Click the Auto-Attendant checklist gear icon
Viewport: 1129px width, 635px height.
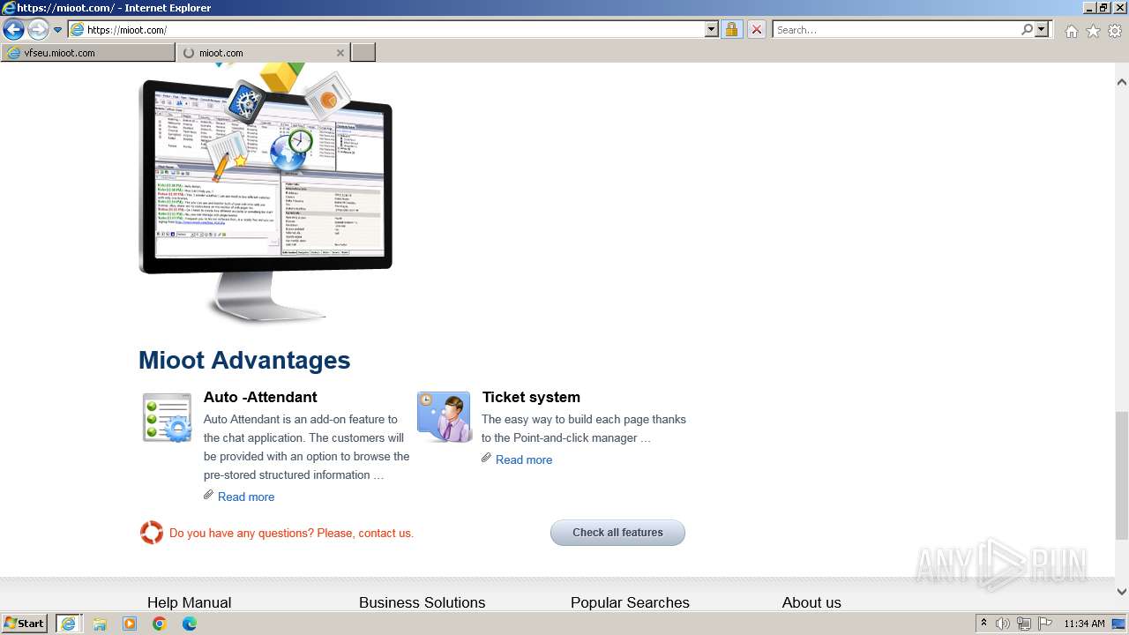(168, 417)
